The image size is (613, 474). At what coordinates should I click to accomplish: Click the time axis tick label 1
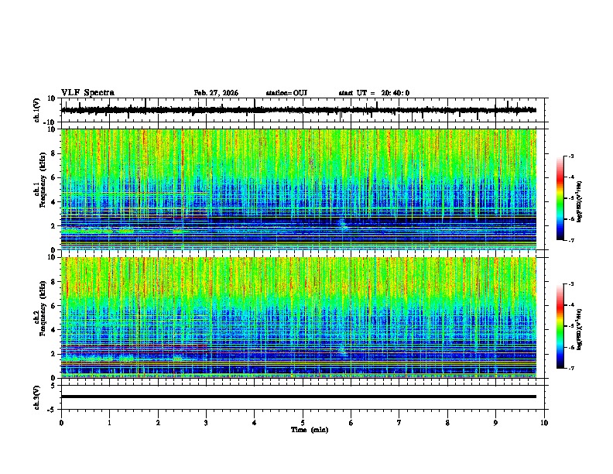[109, 423]
